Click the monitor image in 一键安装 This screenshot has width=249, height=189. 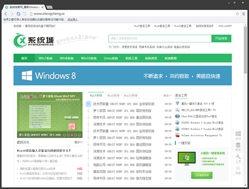coord(187,159)
